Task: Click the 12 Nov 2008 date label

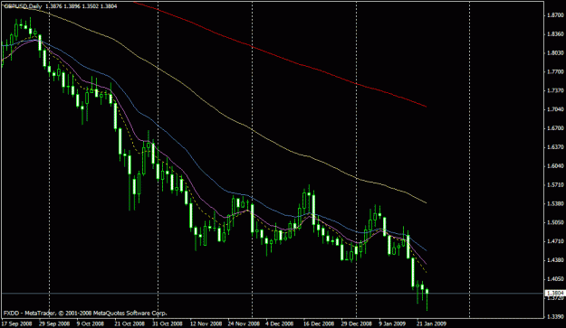Action: [x=206, y=323]
